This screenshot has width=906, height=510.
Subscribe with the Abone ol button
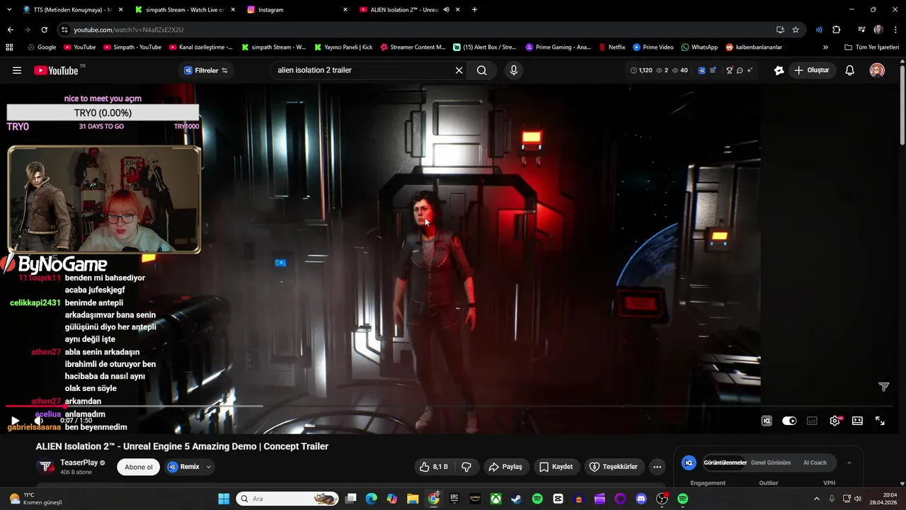click(138, 467)
